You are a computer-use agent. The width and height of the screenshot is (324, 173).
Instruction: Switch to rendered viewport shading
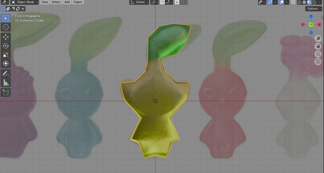pos(314,2)
